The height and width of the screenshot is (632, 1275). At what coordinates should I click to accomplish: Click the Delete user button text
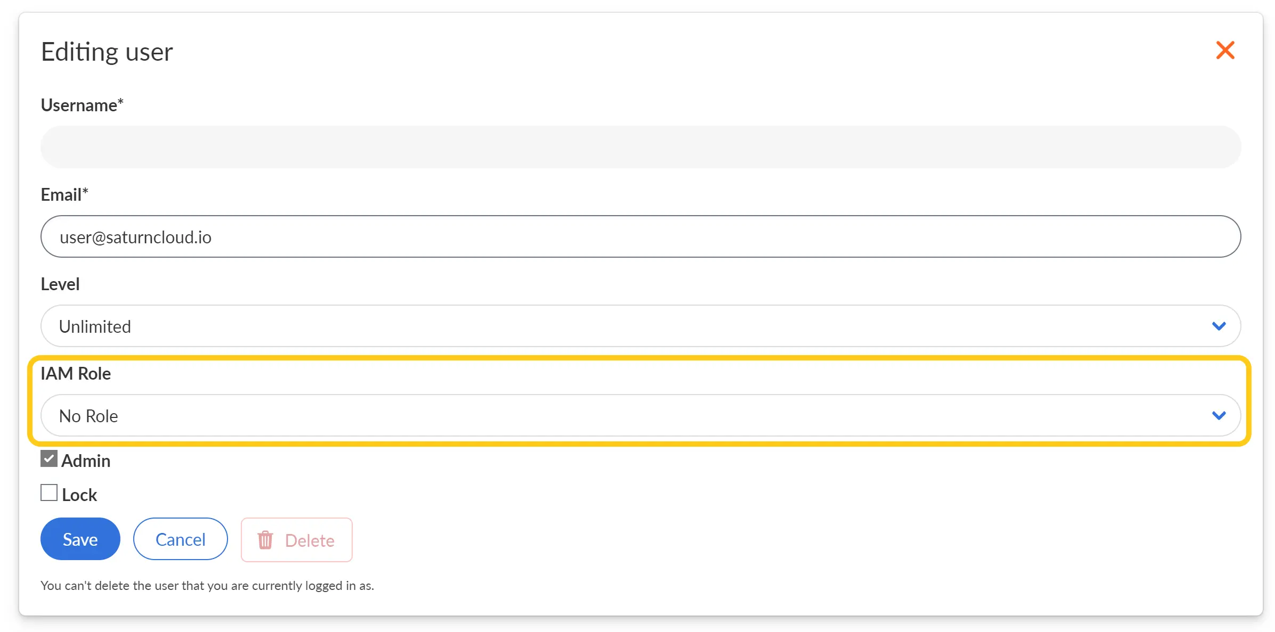coord(310,540)
